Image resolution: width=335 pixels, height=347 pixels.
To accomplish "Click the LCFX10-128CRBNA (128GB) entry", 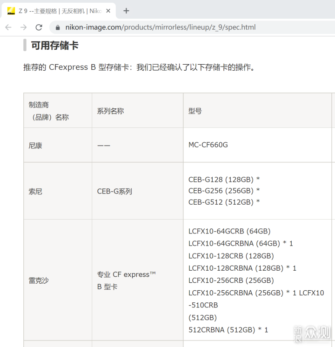I will pos(242,268).
